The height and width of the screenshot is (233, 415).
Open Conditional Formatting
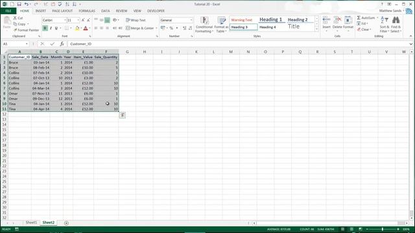[x=204, y=25]
